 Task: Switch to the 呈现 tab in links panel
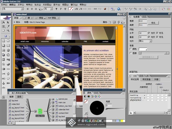click(19, 97)
